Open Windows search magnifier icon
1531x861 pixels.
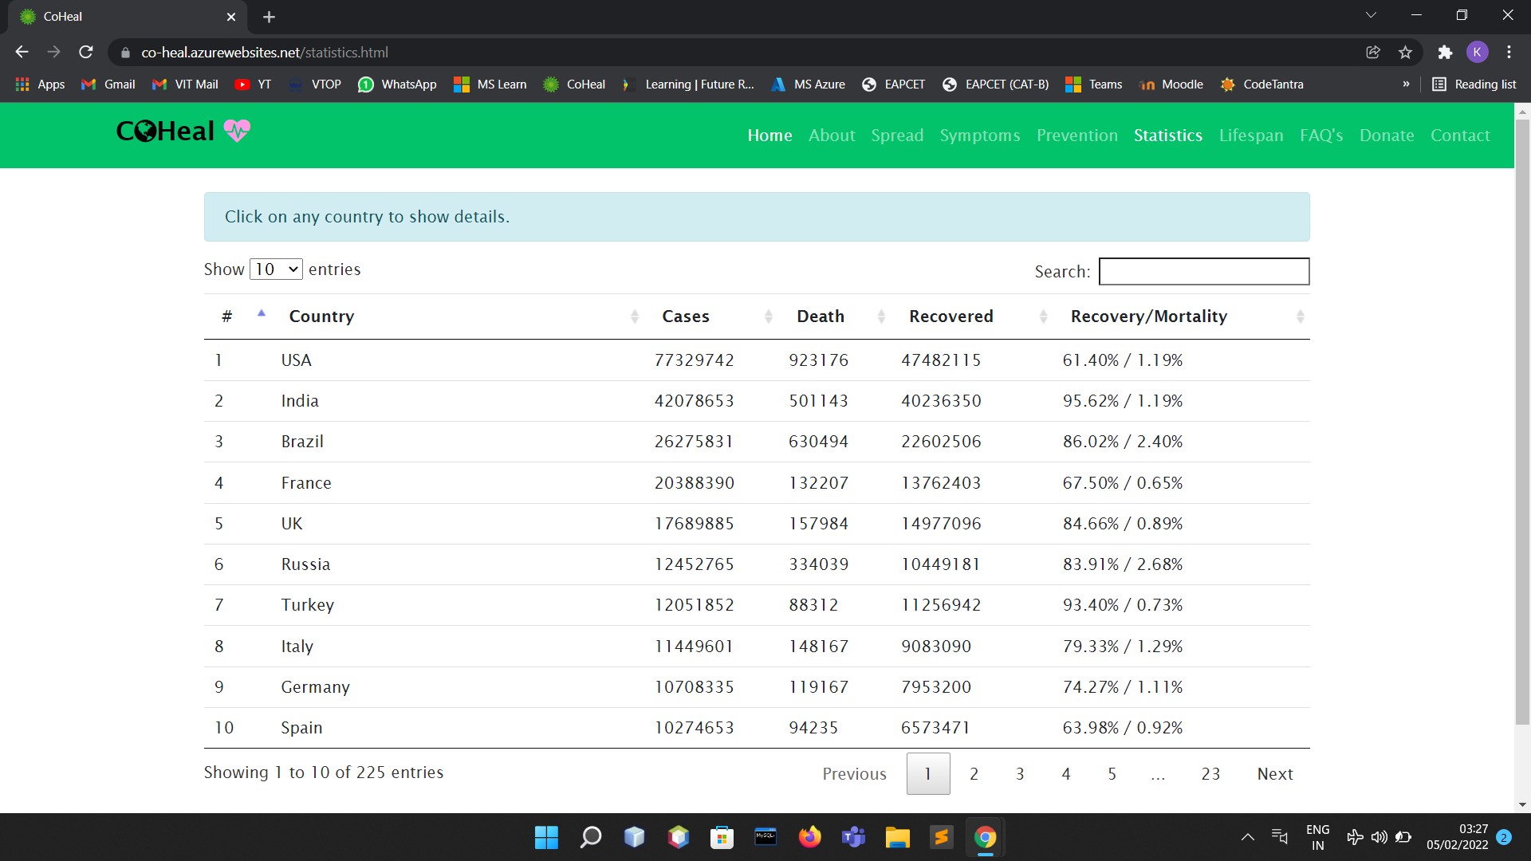click(x=590, y=837)
